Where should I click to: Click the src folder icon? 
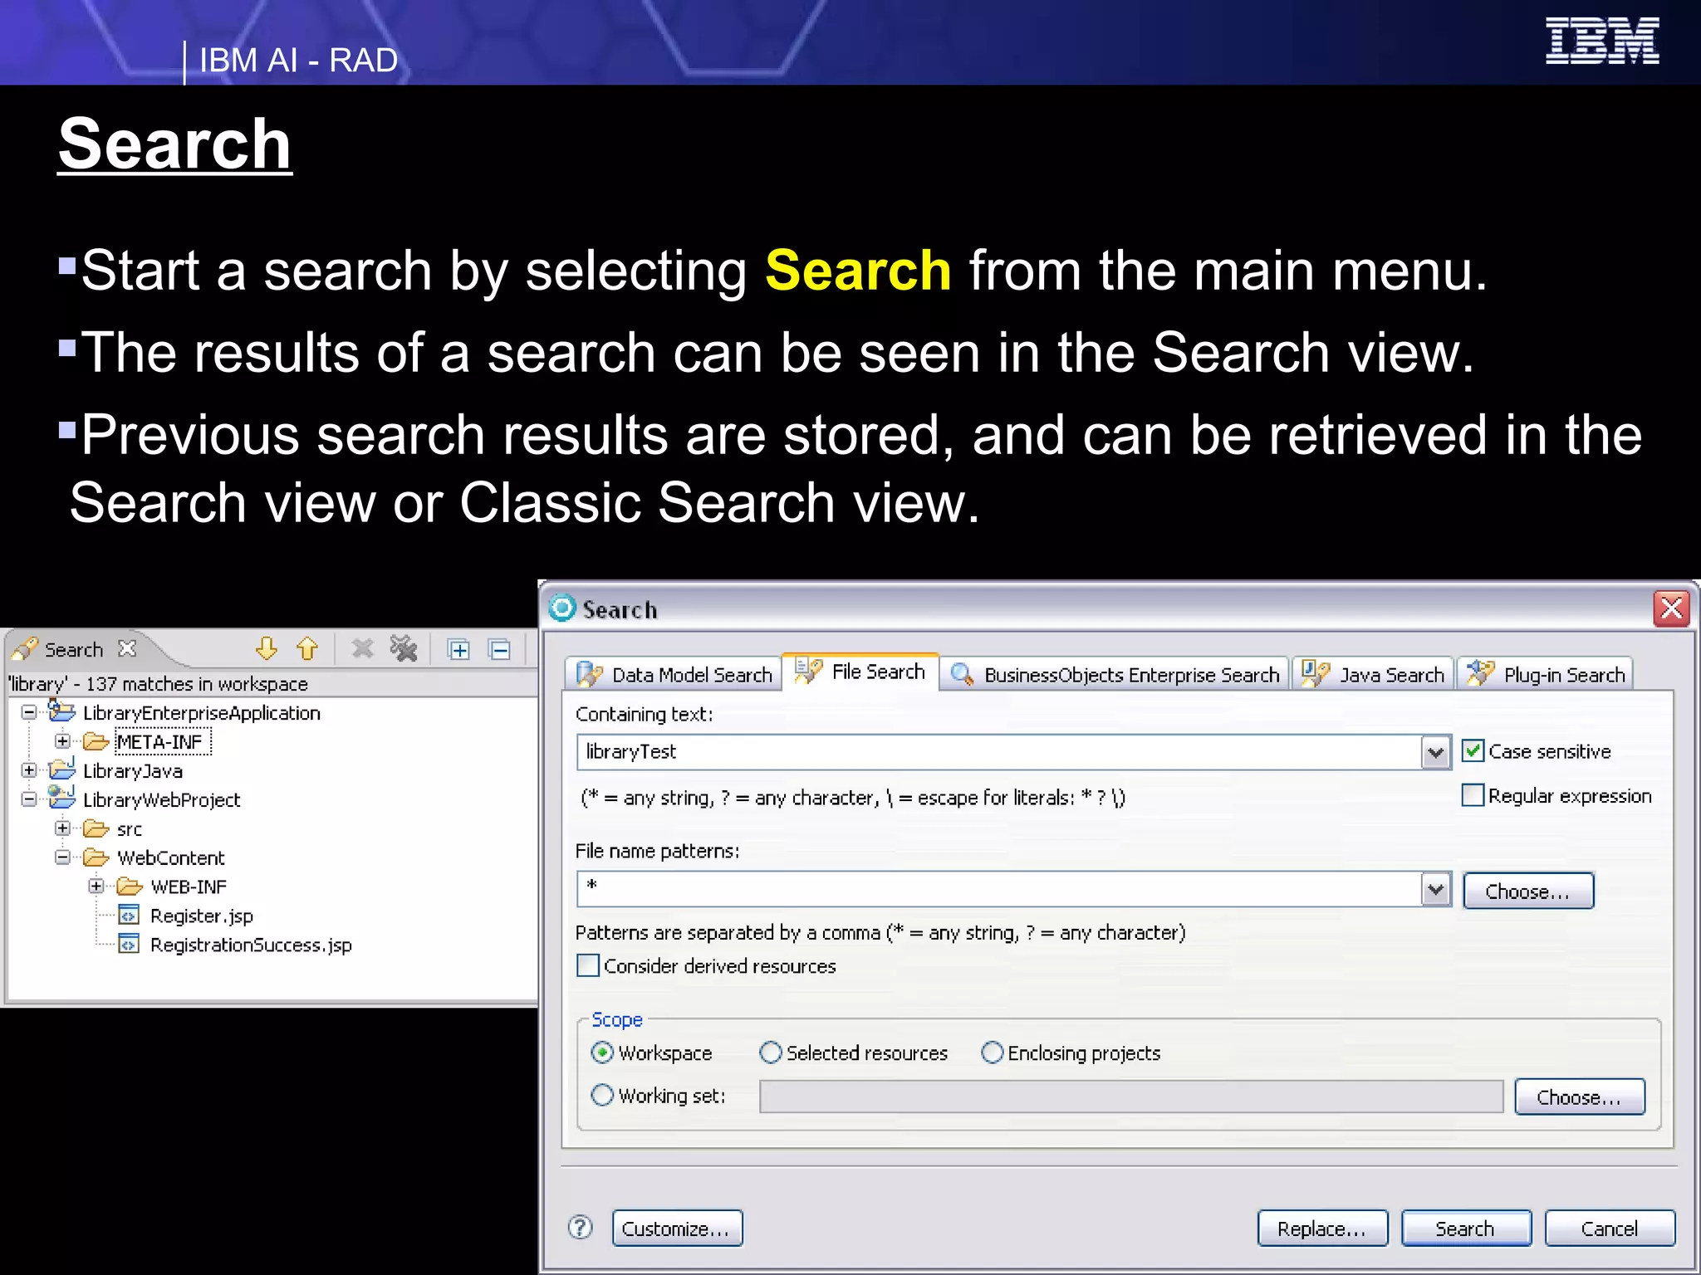(96, 828)
